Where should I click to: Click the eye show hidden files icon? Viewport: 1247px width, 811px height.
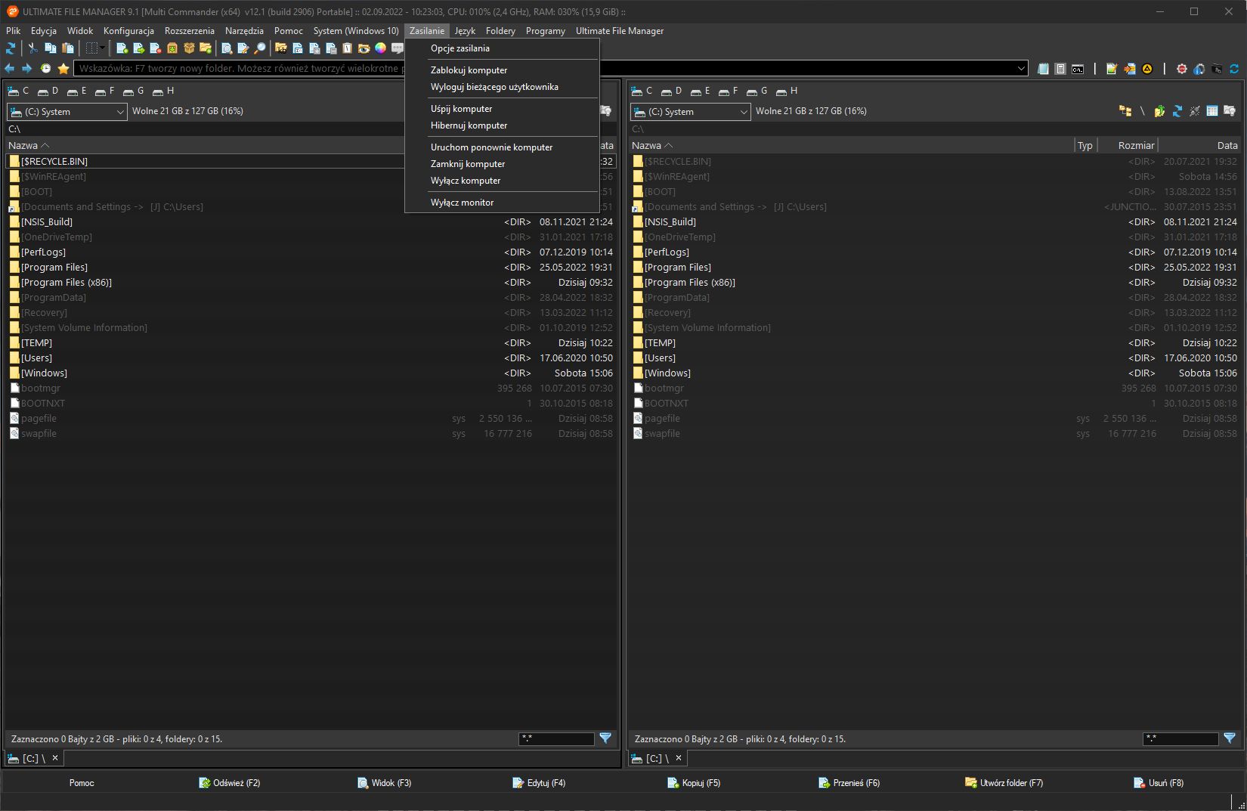click(364, 48)
